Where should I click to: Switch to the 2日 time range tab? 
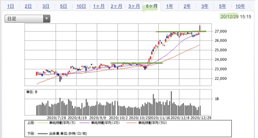pos(28,7)
